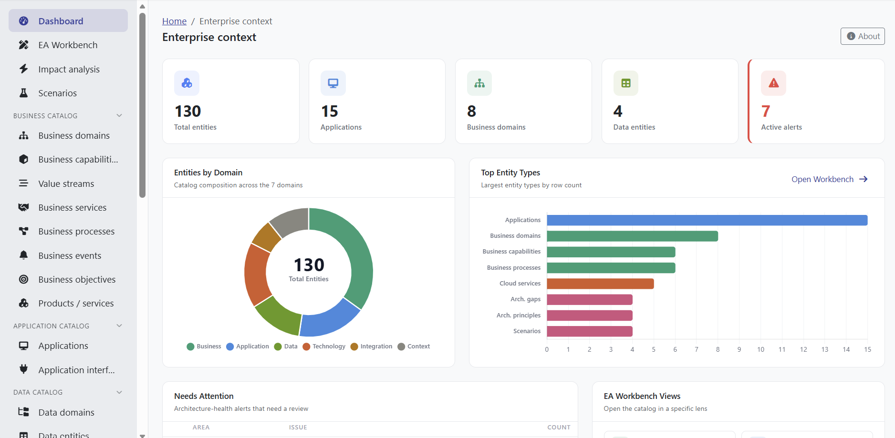The height and width of the screenshot is (438, 895).
Task: Click the arrow icon beside Open Workbench
Action: pyautogui.click(x=863, y=179)
